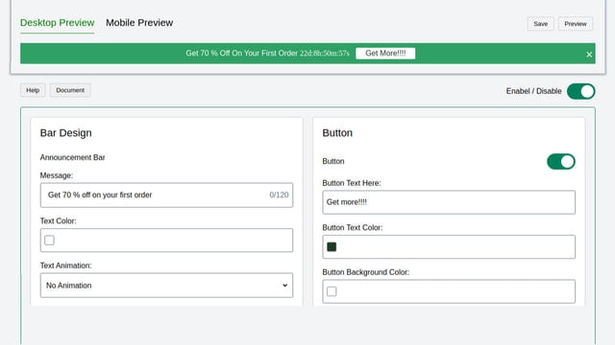Select No Animation combo box
The height and width of the screenshot is (345, 615).
point(166,286)
